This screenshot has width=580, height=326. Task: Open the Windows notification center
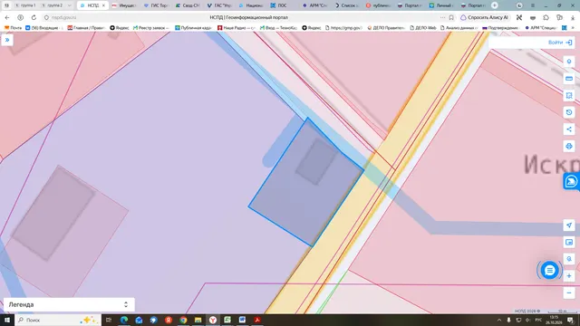(x=571, y=320)
